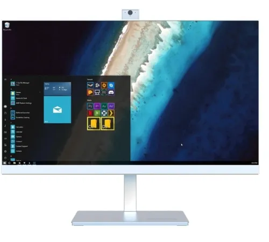Open Music from the Start rail
Screen dimensions: 269x242
pyautogui.click(x=5, y=126)
